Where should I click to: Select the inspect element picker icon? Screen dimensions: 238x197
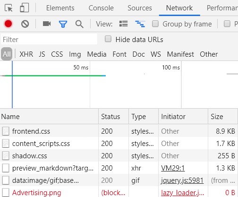point(8,8)
